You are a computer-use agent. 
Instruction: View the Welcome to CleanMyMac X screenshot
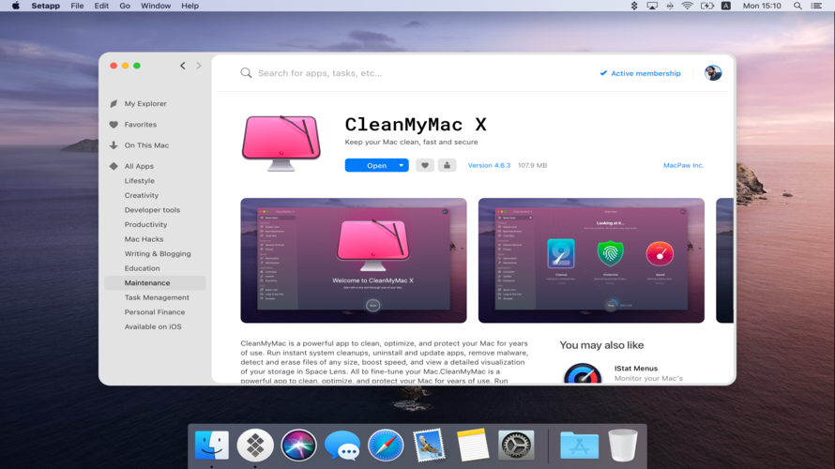tap(354, 261)
